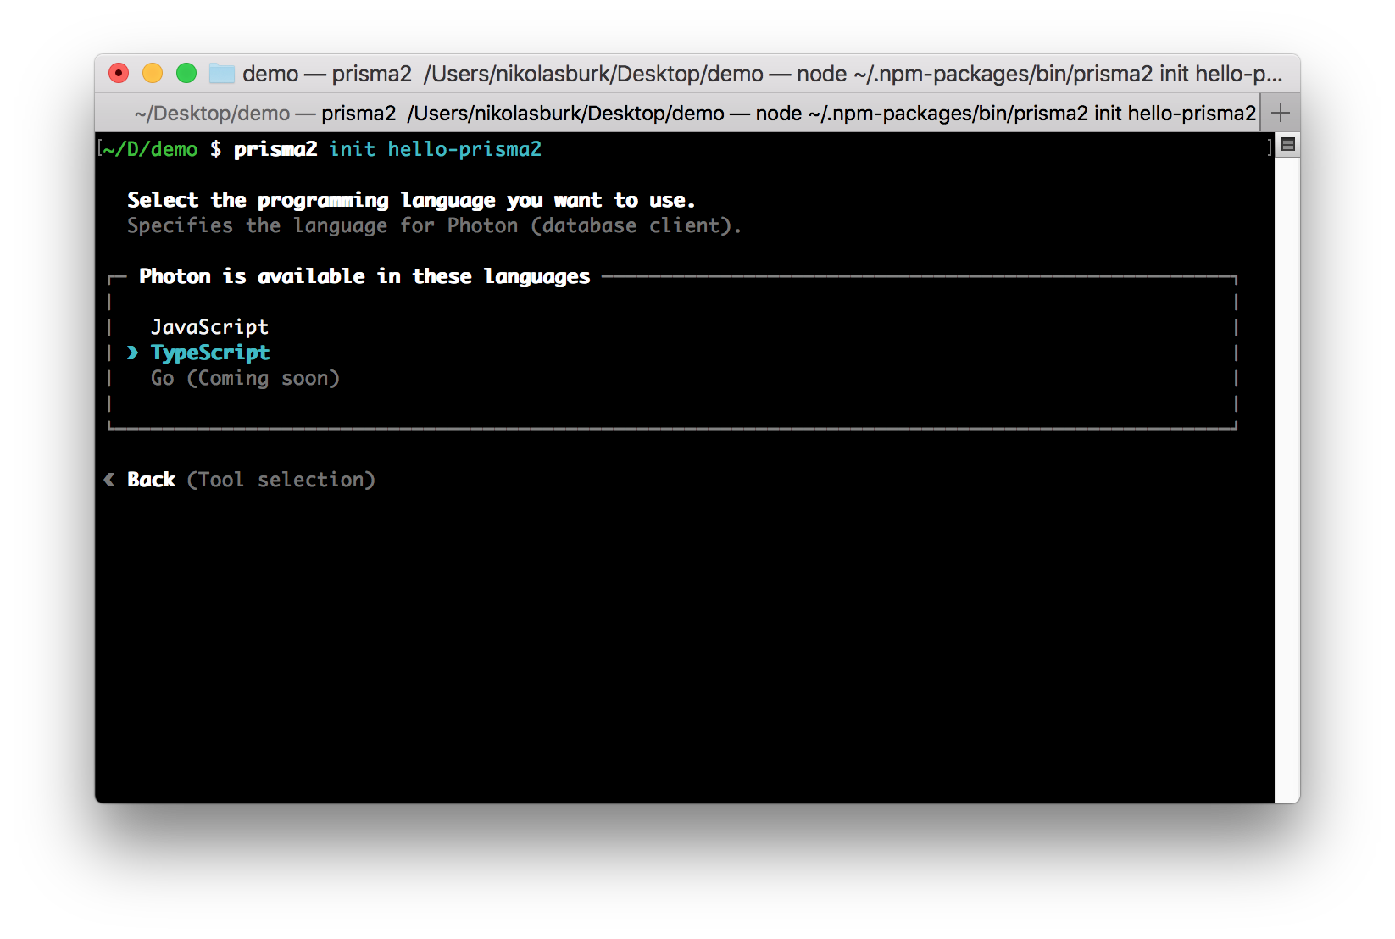
Task: Go Back to Tool selection
Action: pos(251,480)
